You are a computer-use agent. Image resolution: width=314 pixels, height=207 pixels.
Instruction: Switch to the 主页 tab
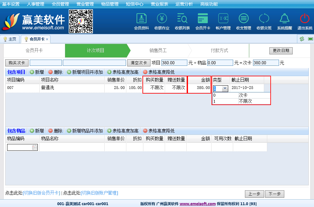(10, 39)
